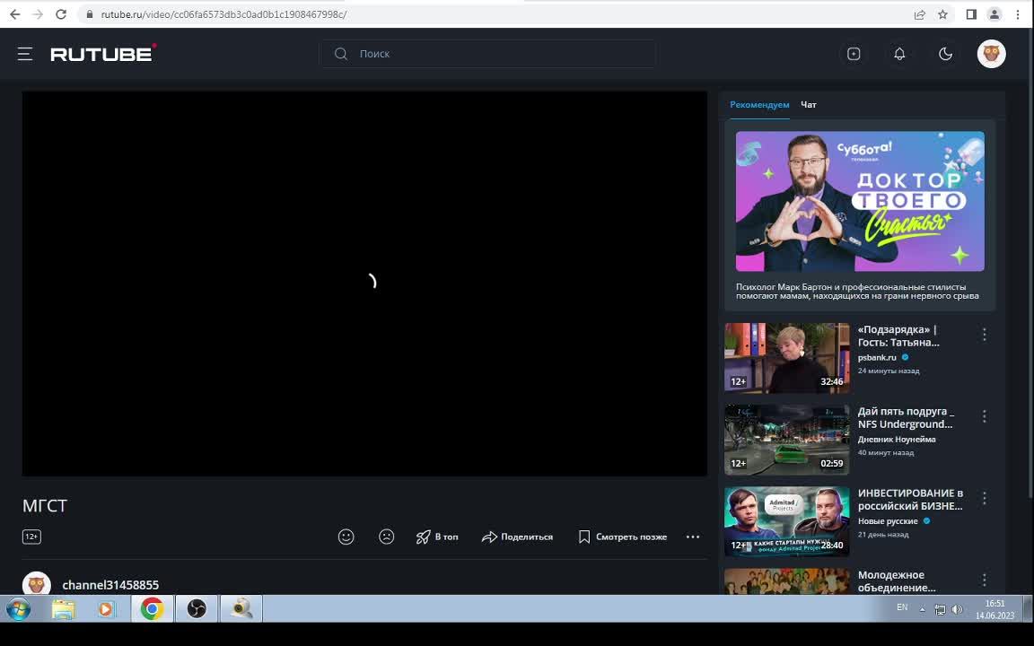
Task: Toggle dark mode with moon icon
Action: tap(946, 54)
